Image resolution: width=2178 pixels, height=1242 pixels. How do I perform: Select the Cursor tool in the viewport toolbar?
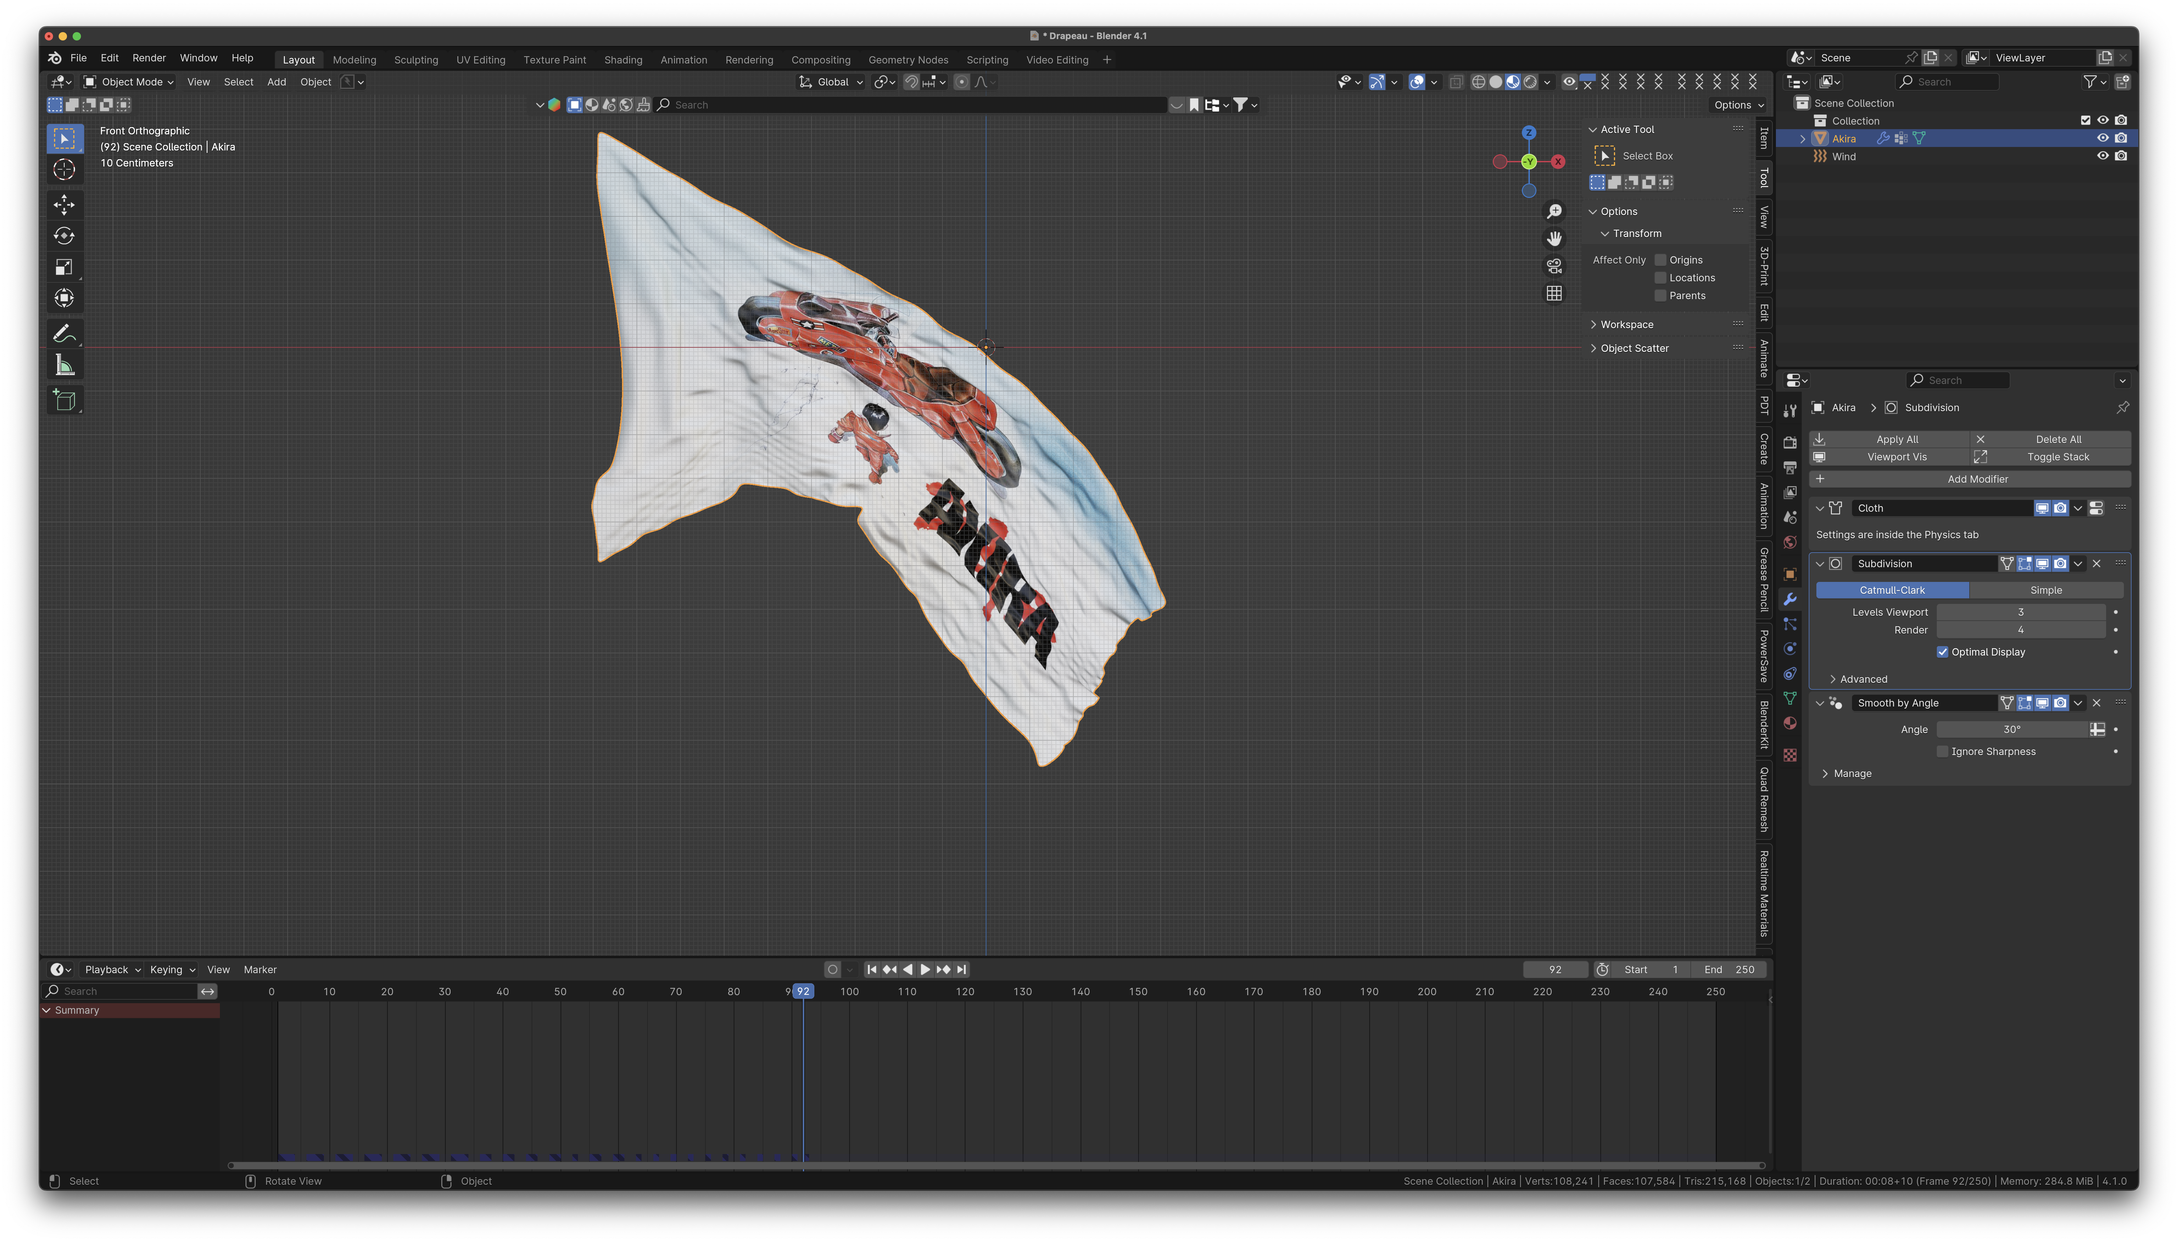(x=64, y=170)
